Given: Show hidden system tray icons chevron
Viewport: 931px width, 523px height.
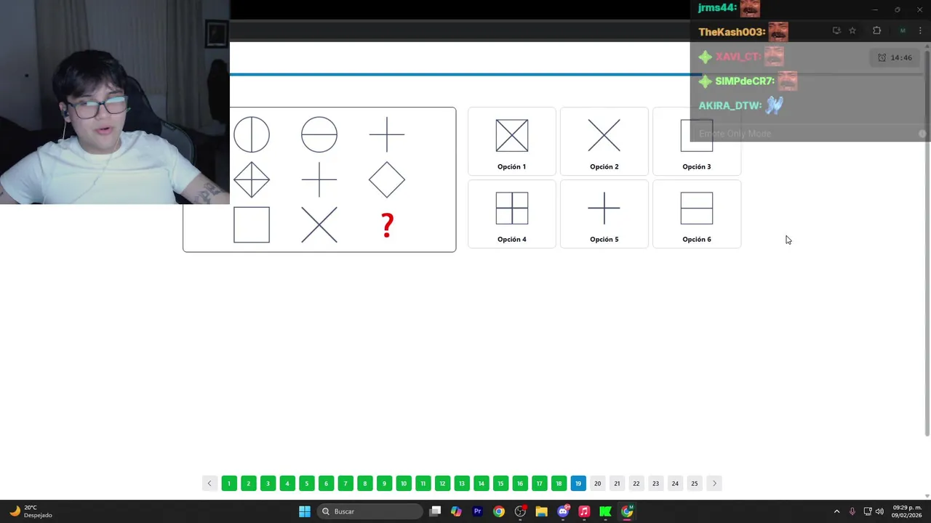Looking at the screenshot, I should tap(836, 511).
